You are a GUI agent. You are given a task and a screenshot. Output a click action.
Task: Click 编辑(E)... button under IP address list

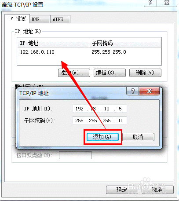click(x=110, y=73)
